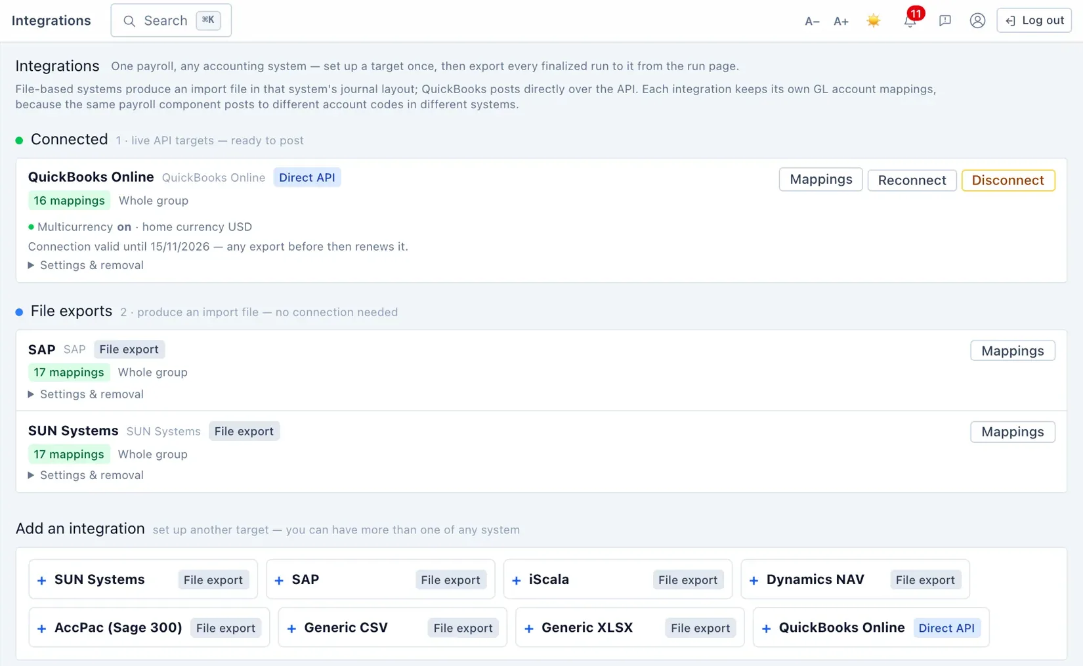Click SUN Systems' 17 mappings badge

69,454
